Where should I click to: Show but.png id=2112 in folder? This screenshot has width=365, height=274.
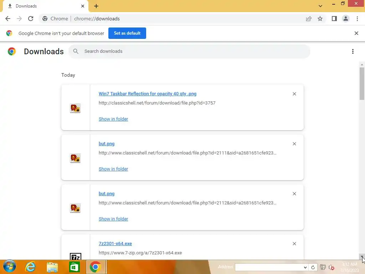click(113, 219)
